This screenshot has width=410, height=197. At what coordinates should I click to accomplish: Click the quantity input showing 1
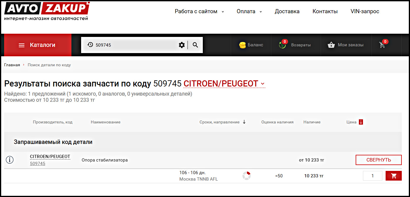373,176
